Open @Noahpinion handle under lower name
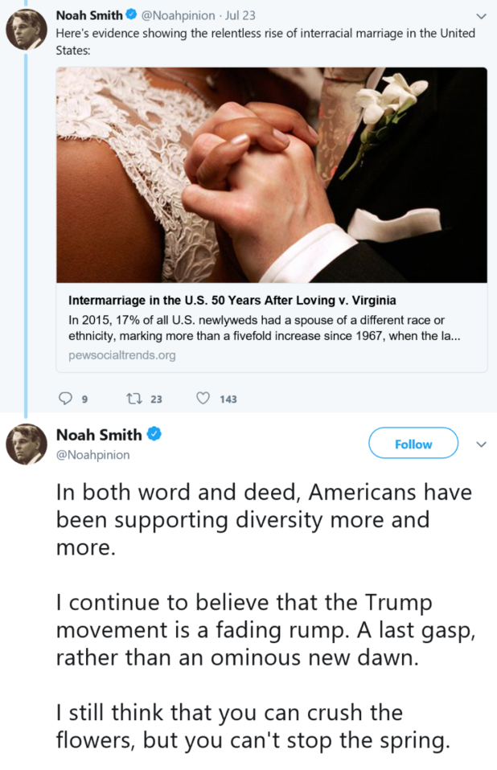497x770 pixels. 92,455
